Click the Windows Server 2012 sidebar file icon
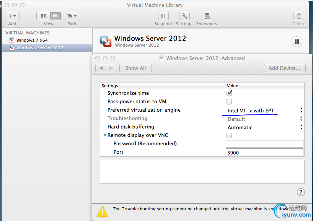The image size is (313, 221). 12,48
